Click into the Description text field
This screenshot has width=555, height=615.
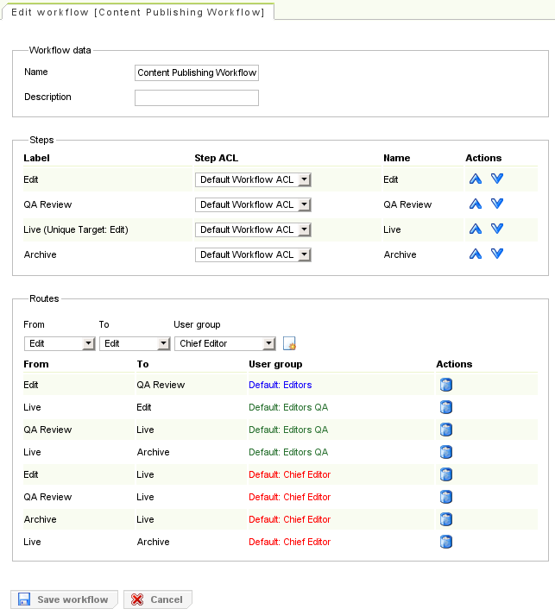click(197, 98)
